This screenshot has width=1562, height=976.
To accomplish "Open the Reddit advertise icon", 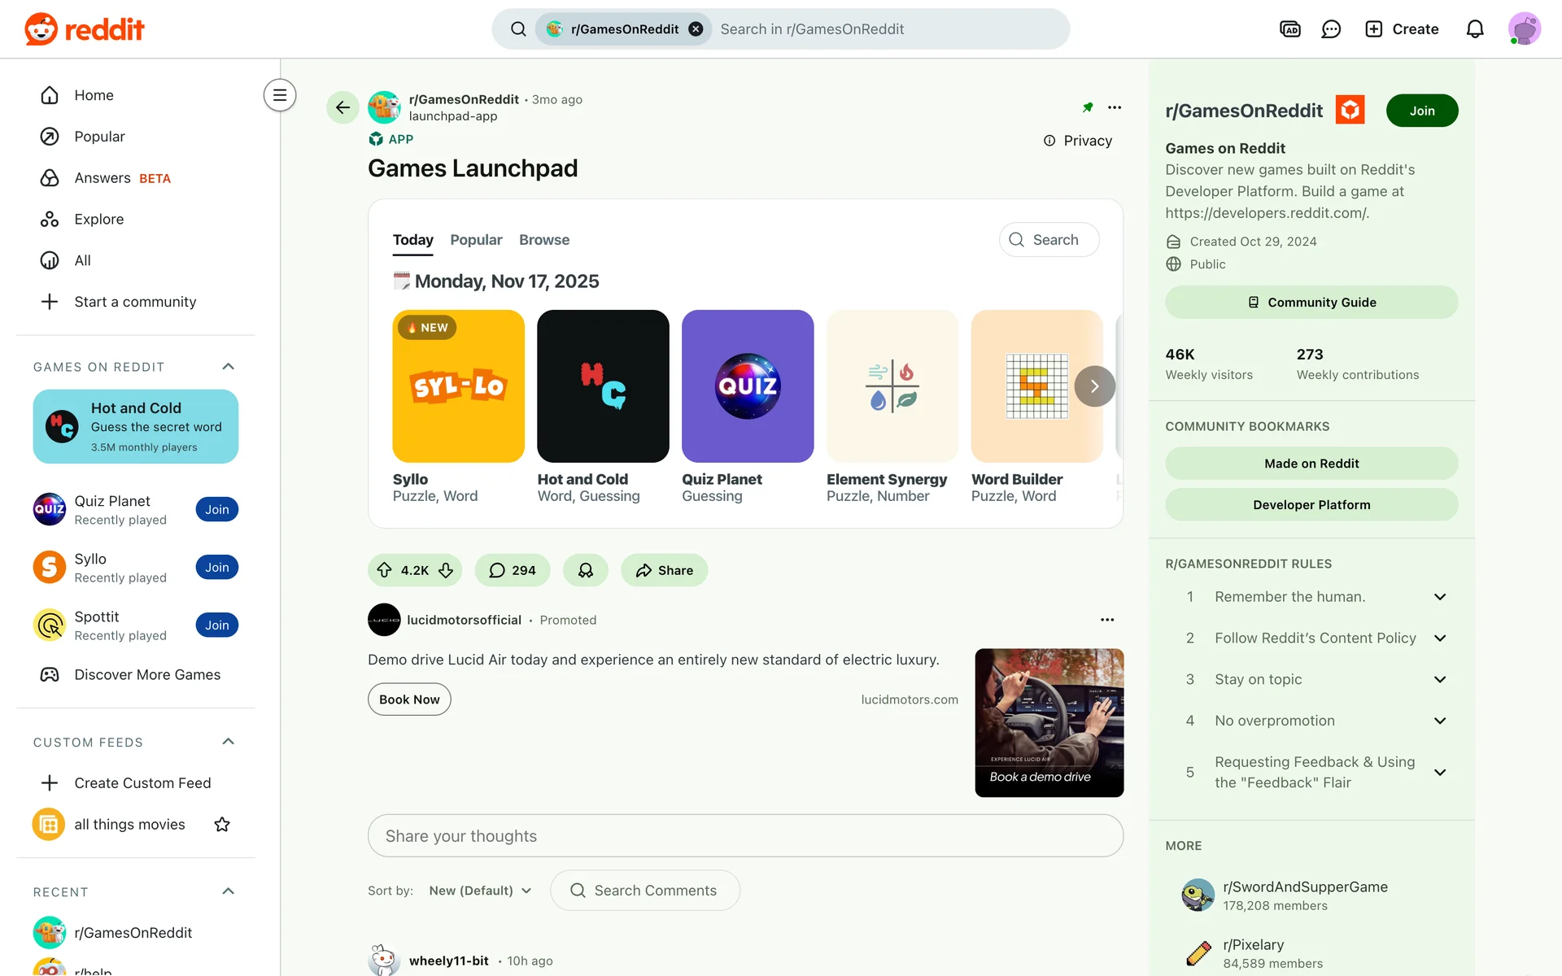I will [1290, 29].
